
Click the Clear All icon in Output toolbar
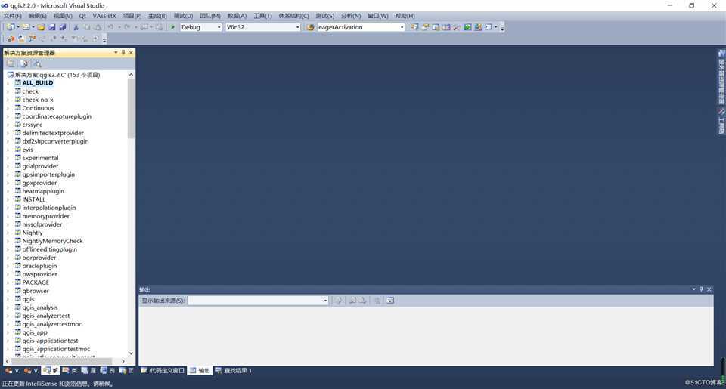point(377,301)
